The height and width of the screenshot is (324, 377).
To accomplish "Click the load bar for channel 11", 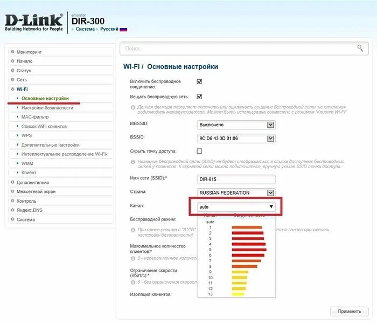I will click(x=239, y=283).
